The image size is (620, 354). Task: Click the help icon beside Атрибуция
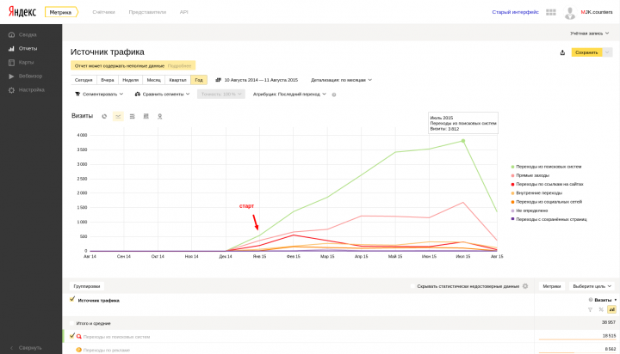(x=334, y=95)
